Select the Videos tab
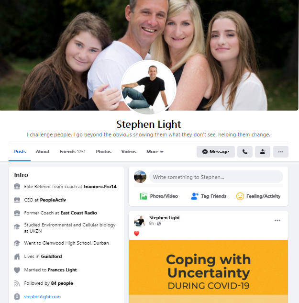The image size is (299, 303). point(129,152)
